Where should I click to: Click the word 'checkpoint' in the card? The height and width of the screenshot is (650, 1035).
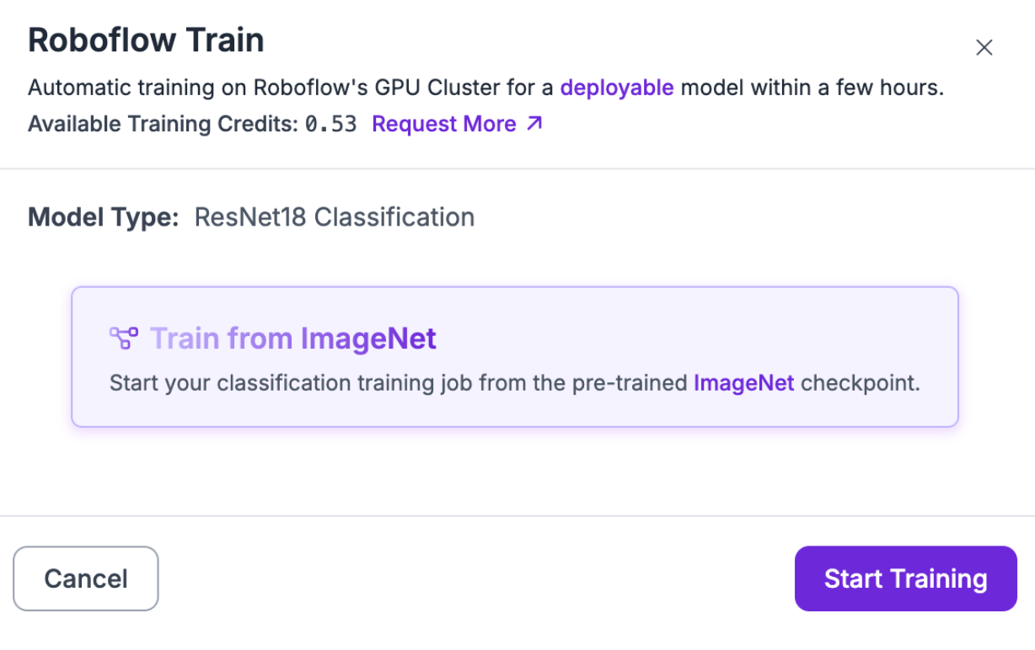point(860,383)
